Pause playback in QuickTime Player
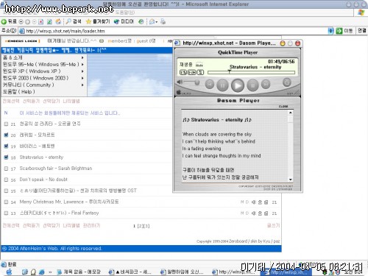 coord(222,85)
